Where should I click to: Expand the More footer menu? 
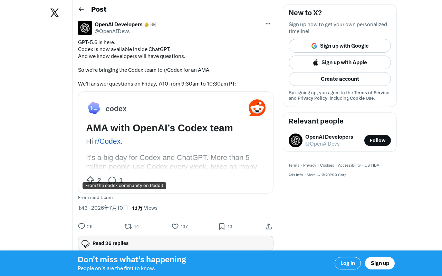click(313, 175)
